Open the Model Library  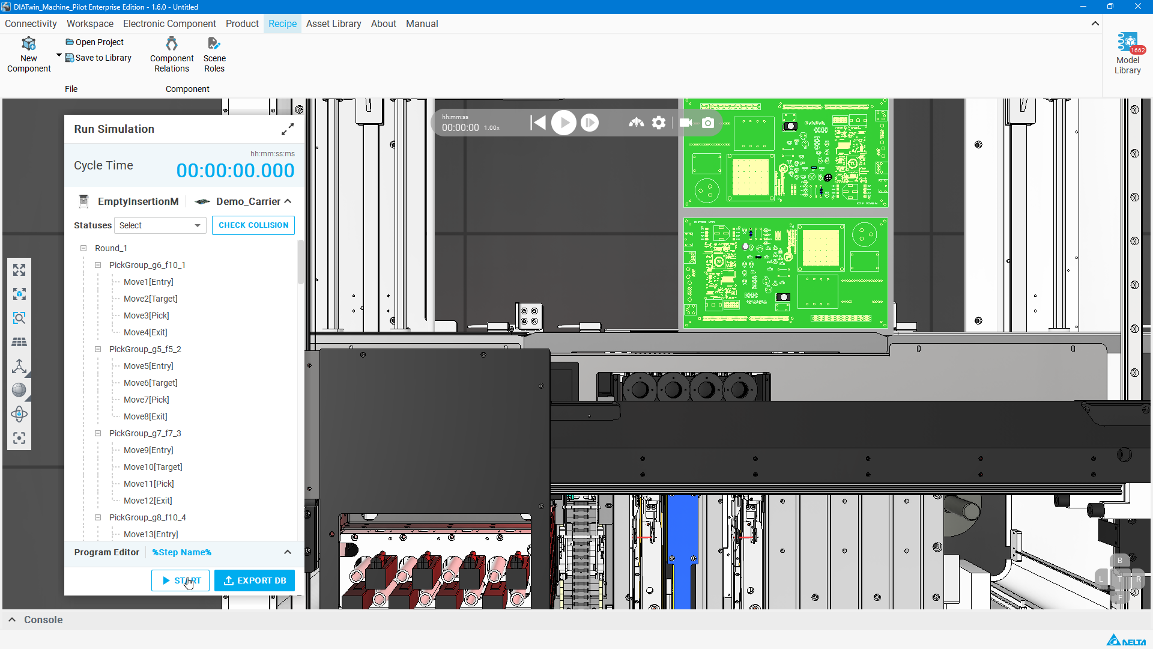coord(1128,54)
